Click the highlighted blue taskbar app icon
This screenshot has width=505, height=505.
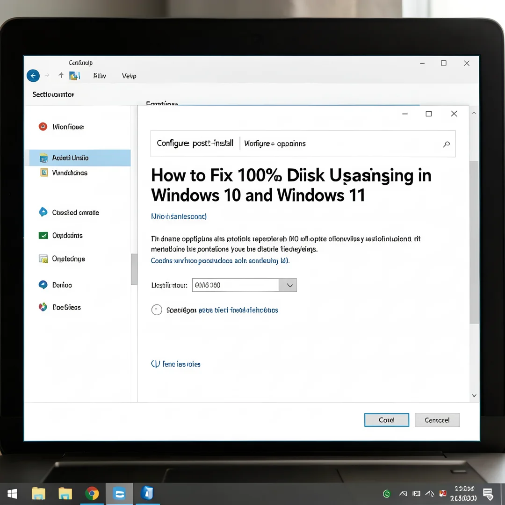tap(119, 493)
